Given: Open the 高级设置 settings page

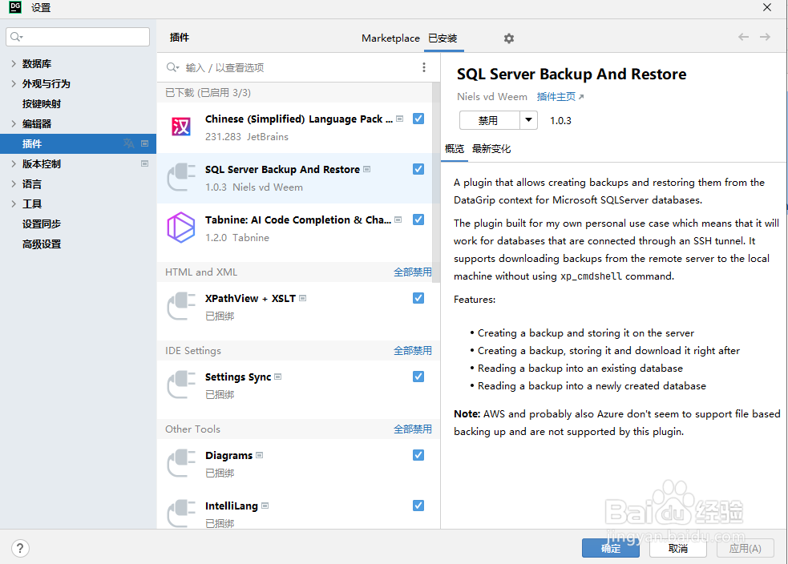Looking at the screenshot, I should coord(42,244).
